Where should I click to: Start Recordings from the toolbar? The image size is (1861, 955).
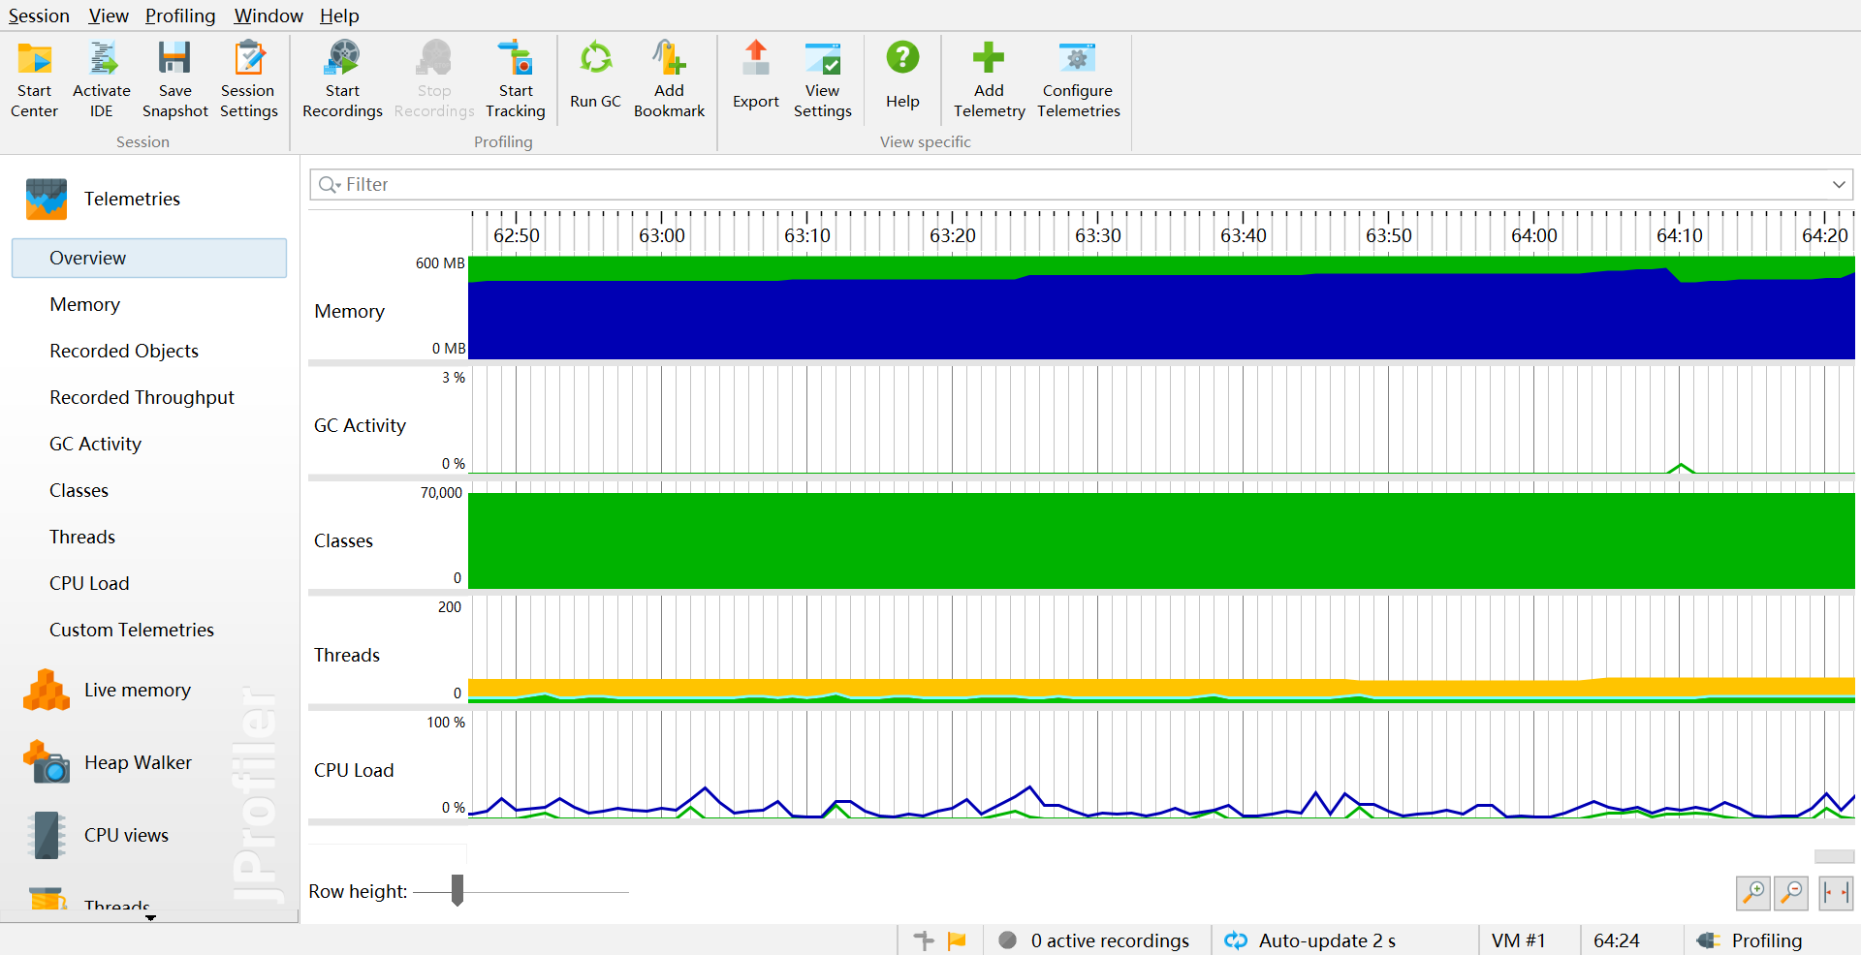[x=342, y=79]
